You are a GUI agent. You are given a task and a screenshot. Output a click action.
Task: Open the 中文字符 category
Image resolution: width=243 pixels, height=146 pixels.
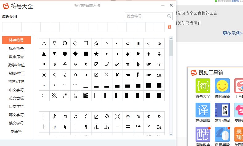click(16, 90)
